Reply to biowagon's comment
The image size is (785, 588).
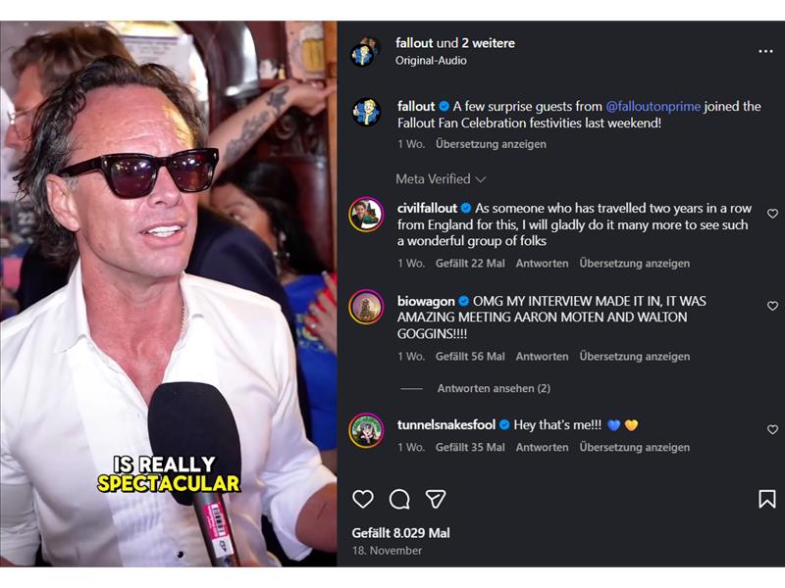[542, 357]
